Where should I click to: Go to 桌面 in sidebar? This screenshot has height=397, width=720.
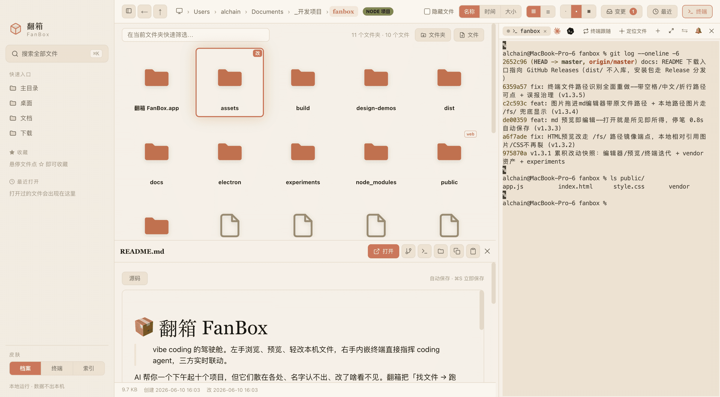click(x=57, y=103)
